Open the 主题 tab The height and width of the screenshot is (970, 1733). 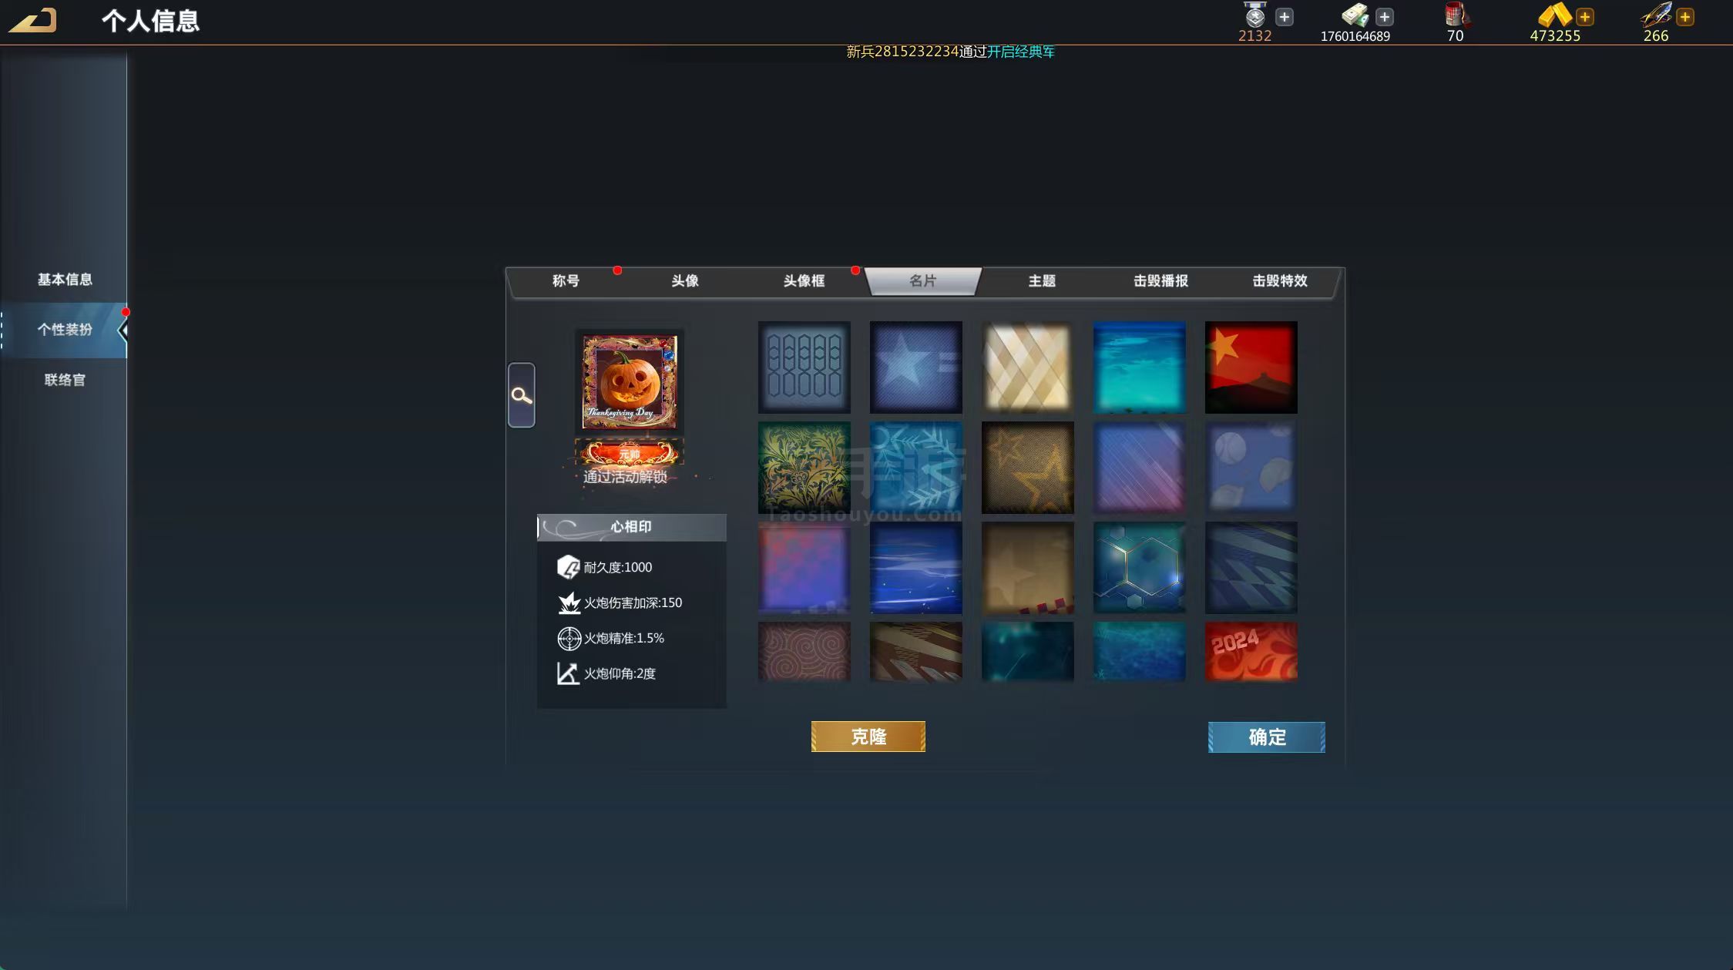pos(1041,281)
